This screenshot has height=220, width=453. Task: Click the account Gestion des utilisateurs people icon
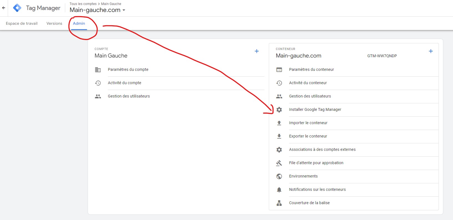pos(98,96)
